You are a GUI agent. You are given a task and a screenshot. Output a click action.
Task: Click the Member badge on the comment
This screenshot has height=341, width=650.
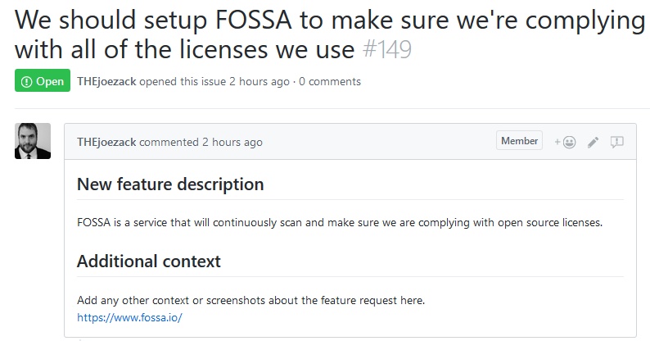tap(519, 141)
